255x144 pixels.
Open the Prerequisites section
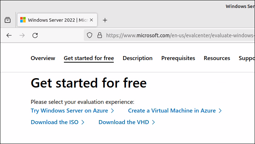pos(178,58)
